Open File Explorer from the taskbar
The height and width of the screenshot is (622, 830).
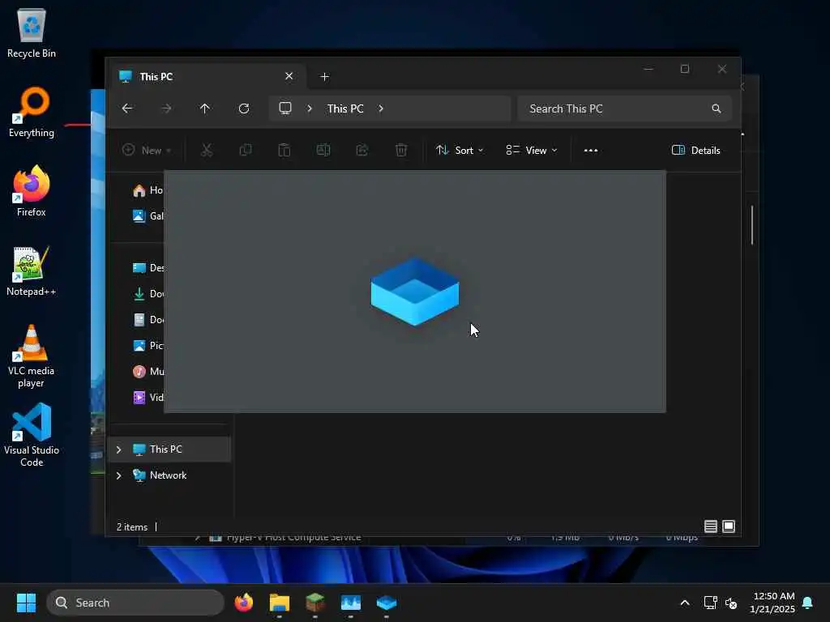pos(280,603)
